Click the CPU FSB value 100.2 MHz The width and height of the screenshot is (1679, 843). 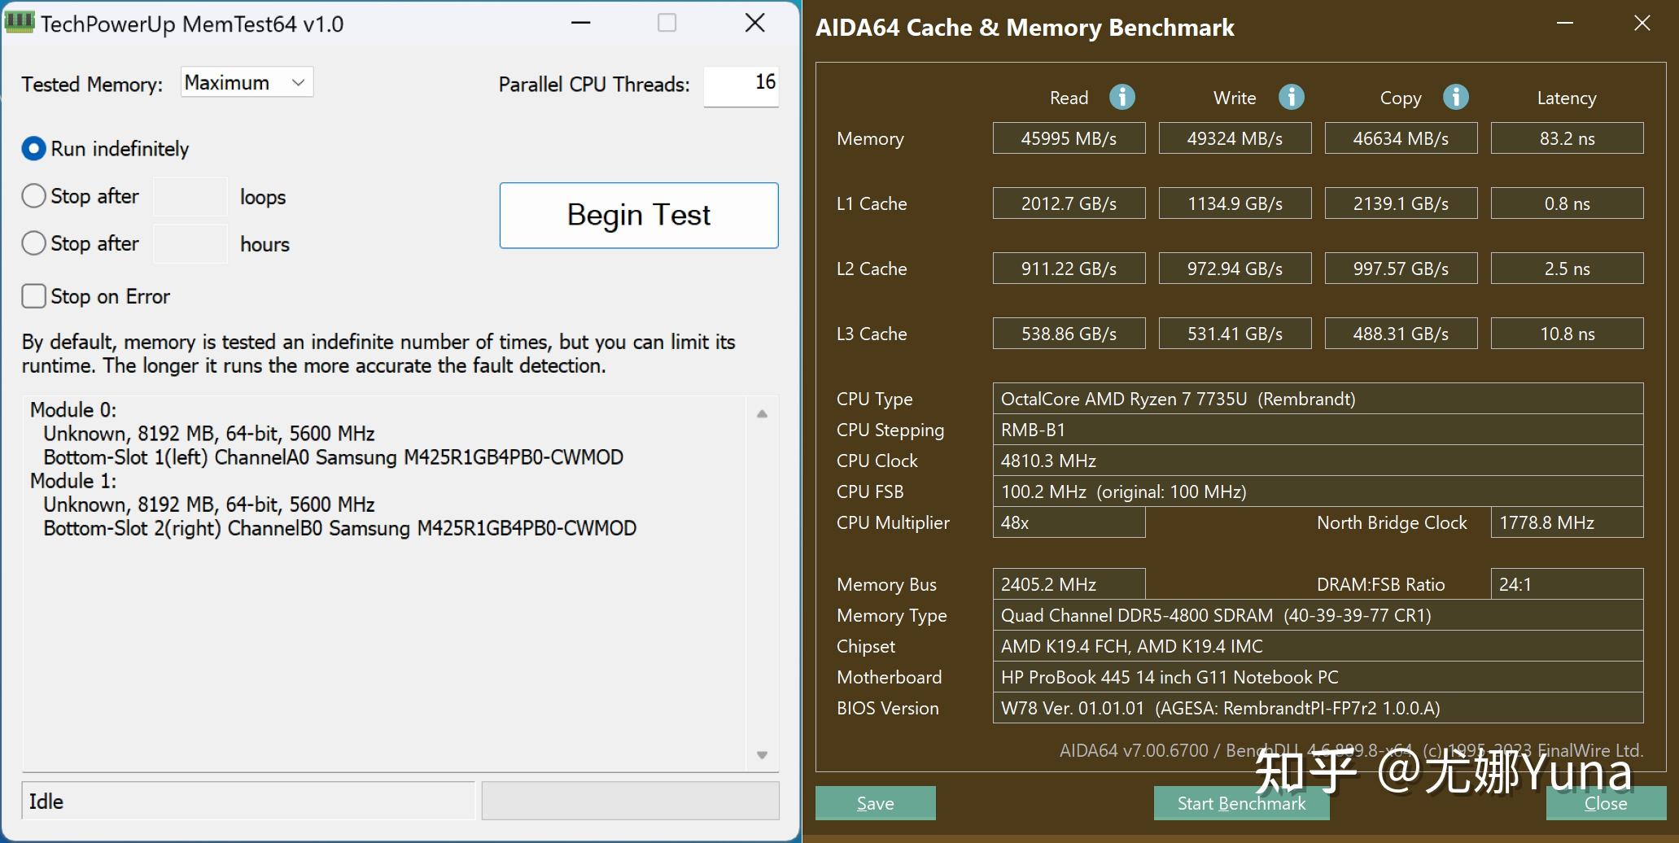click(1318, 491)
